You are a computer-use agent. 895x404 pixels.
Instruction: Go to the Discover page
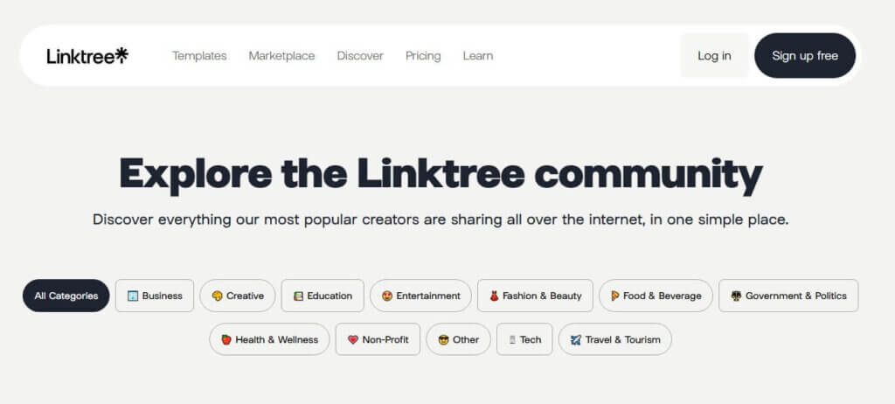tap(360, 56)
